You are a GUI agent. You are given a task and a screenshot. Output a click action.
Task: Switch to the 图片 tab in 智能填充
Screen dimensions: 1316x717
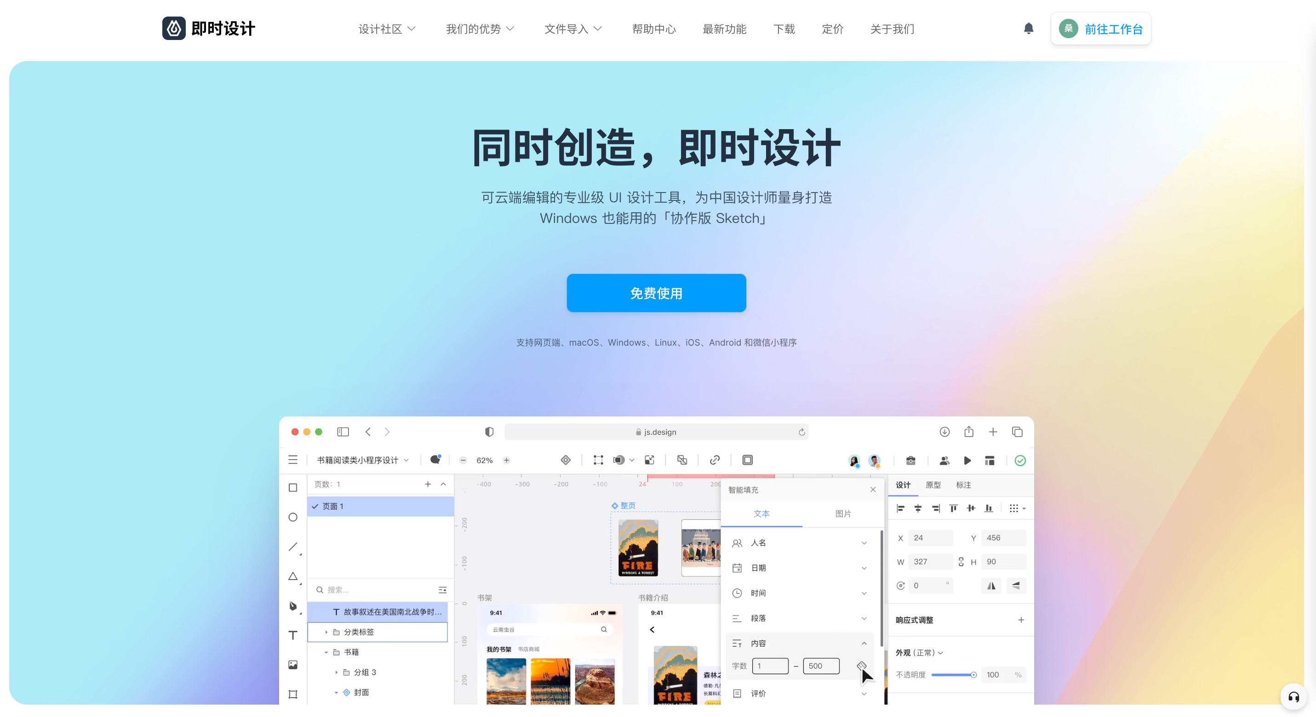842,513
